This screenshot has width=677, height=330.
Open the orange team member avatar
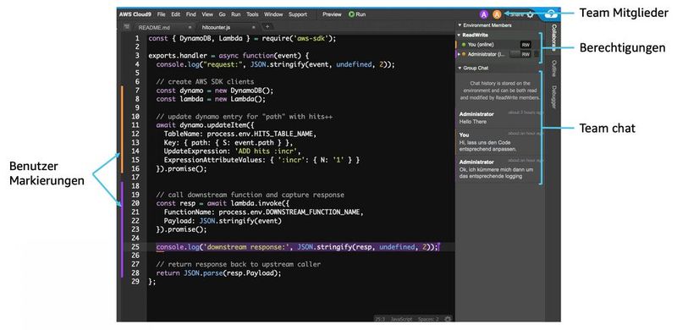497,14
